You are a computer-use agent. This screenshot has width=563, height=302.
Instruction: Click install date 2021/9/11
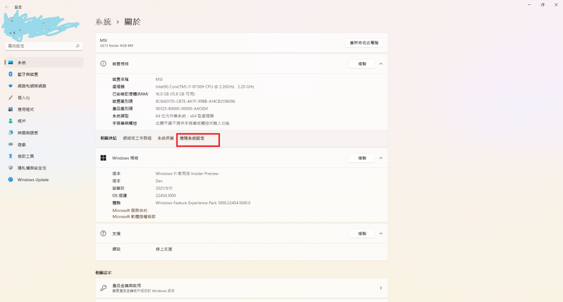tap(164, 188)
